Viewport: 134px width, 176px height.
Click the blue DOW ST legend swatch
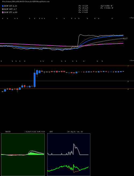click(x=3, y=6)
